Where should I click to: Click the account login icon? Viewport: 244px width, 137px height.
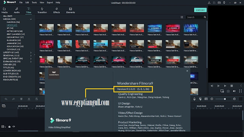[209, 3]
